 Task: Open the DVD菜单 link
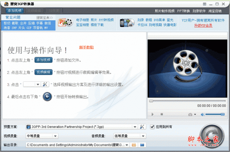click(159, 20)
